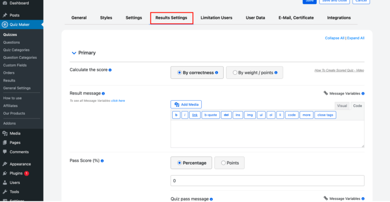The height and width of the screenshot is (202, 390).
Task: Click the img editor button
Action: [250, 115]
